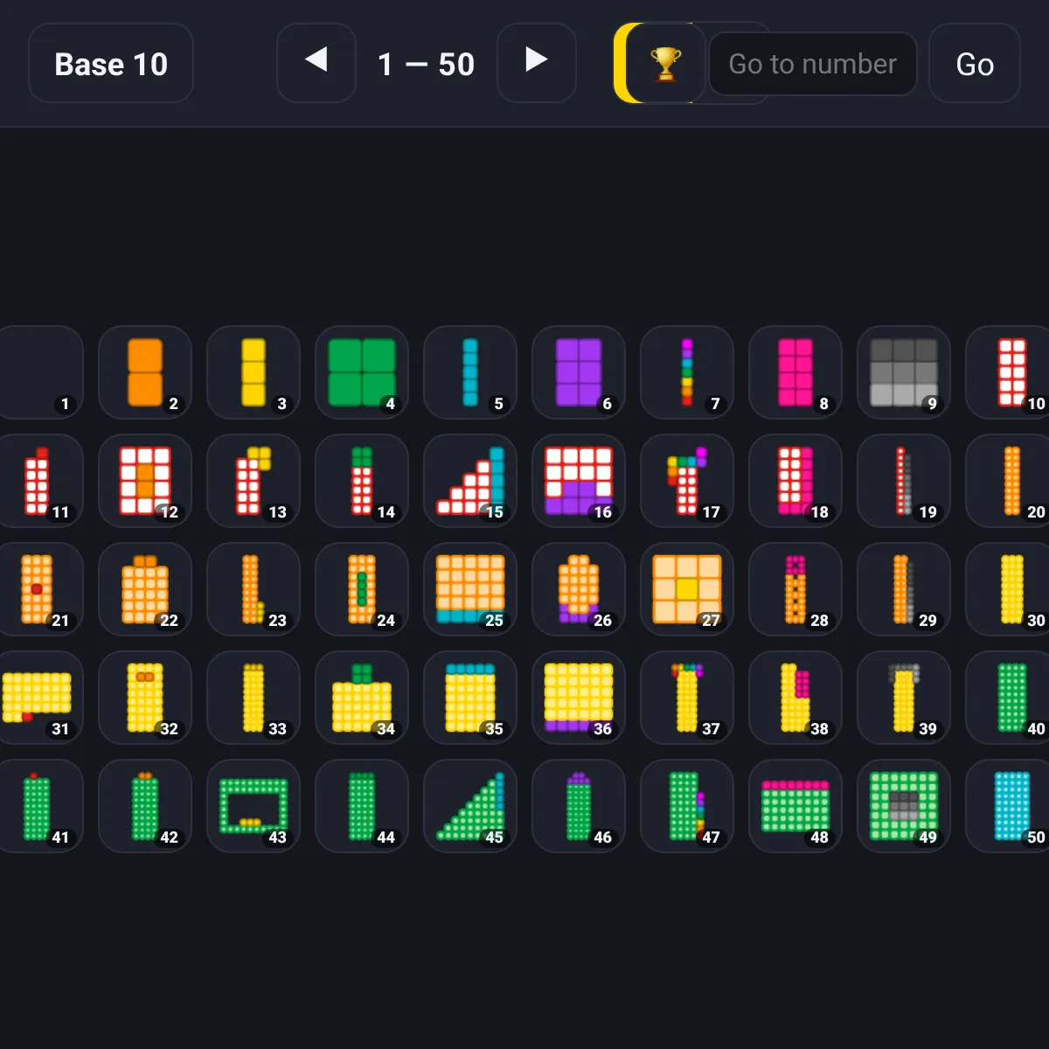
Task: Advance to next range with right arrow
Action: 537,63
